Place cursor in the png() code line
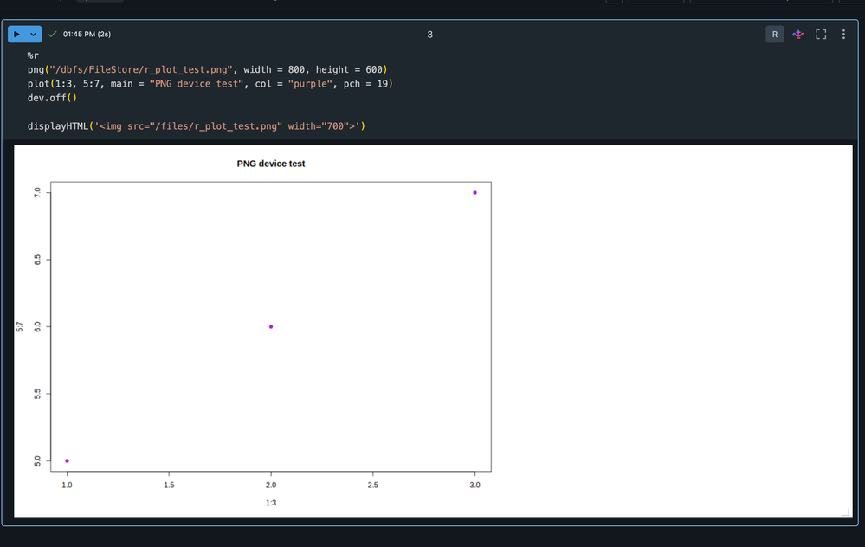Screen dimensions: 865x547 click(x=208, y=69)
